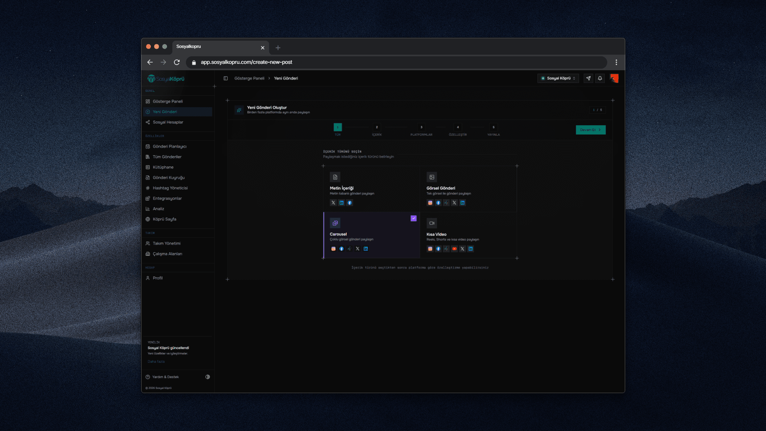Toggle the dark/light theme icon

(207, 377)
